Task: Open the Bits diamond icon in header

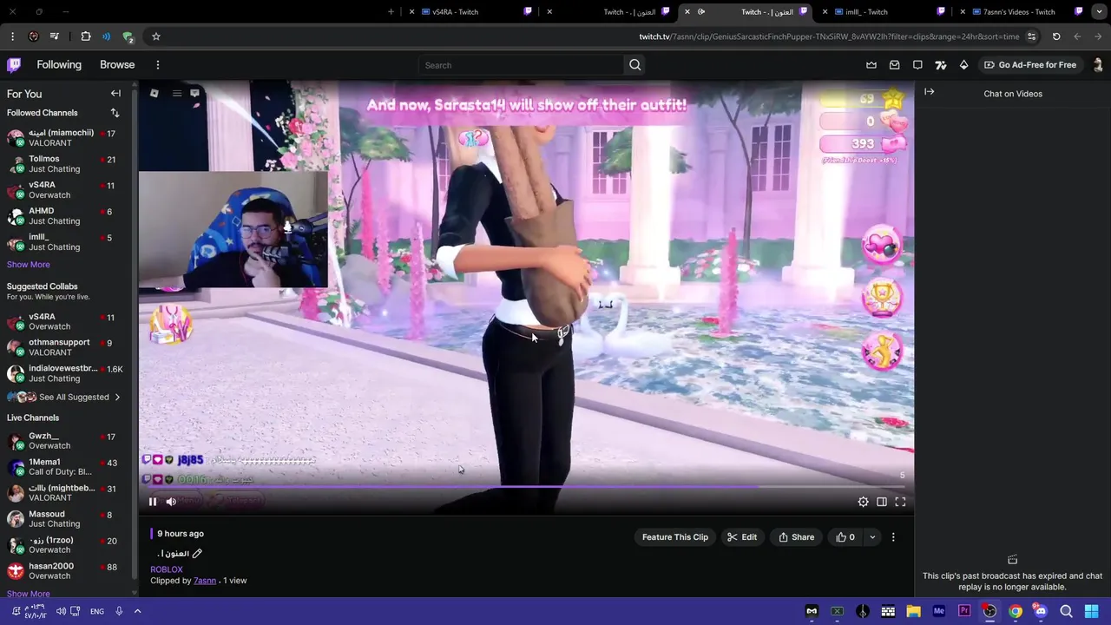Action: (963, 65)
